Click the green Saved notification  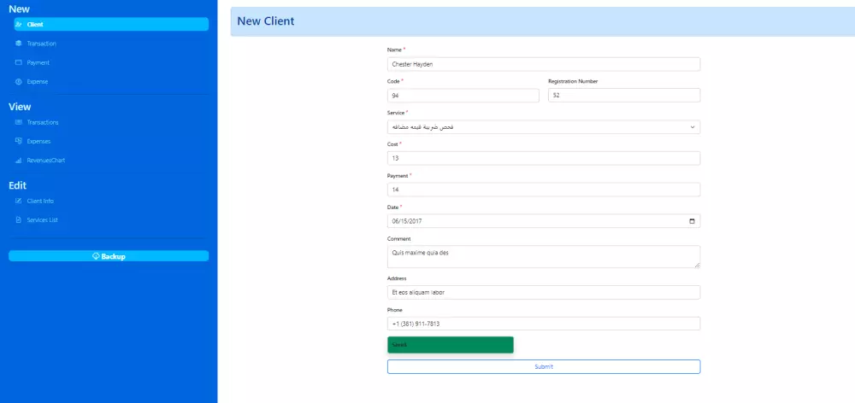(x=451, y=345)
